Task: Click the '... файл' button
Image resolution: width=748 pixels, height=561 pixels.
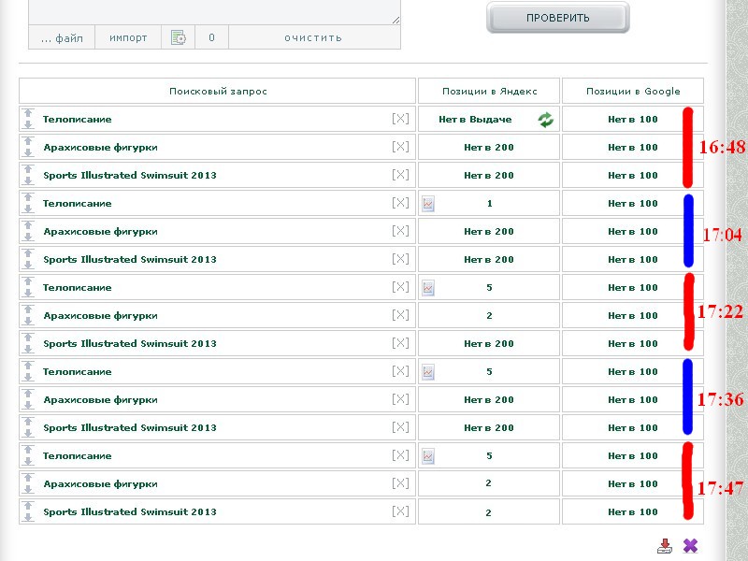Action: click(62, 37)
